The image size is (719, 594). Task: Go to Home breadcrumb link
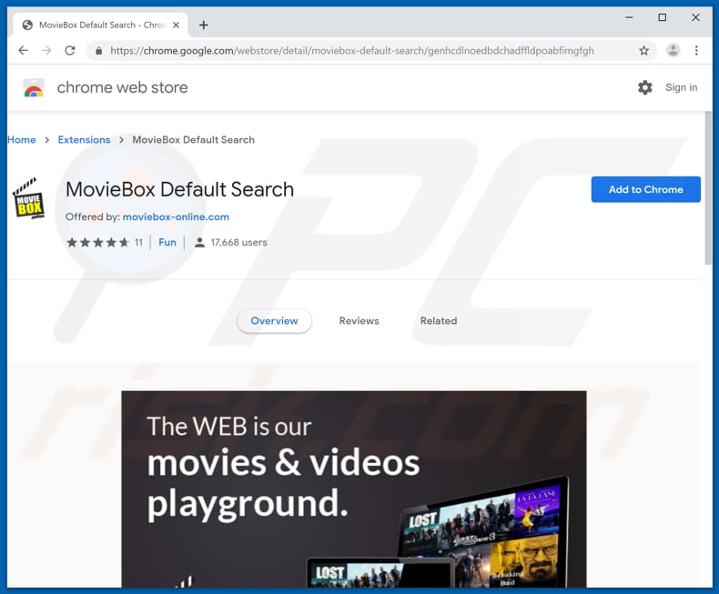[22, 140]
